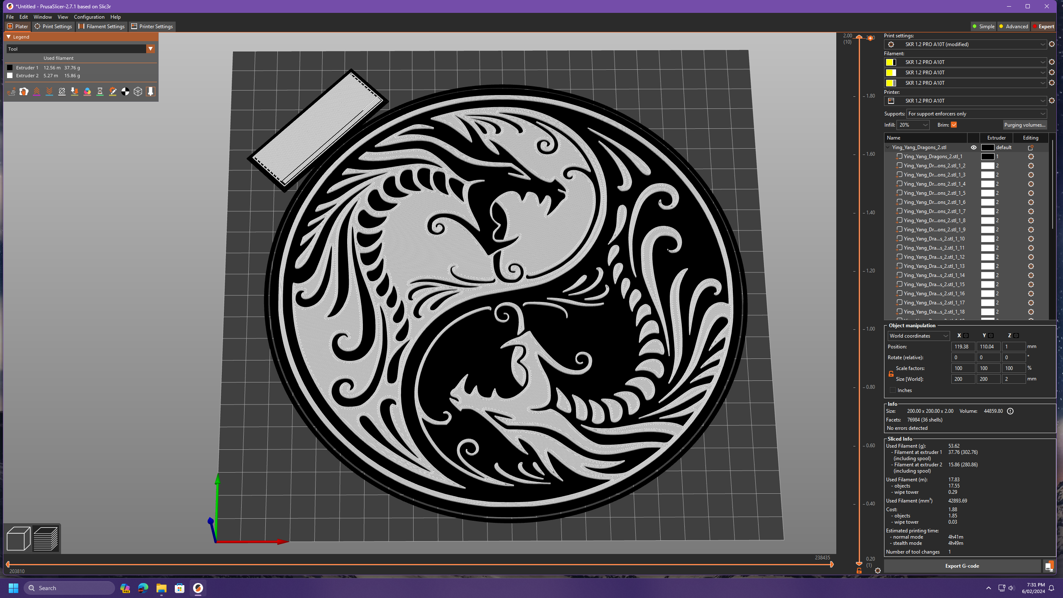1063x598 pixels.
Task: Toggle the Center of gravity icon
Action: [125, 91]
